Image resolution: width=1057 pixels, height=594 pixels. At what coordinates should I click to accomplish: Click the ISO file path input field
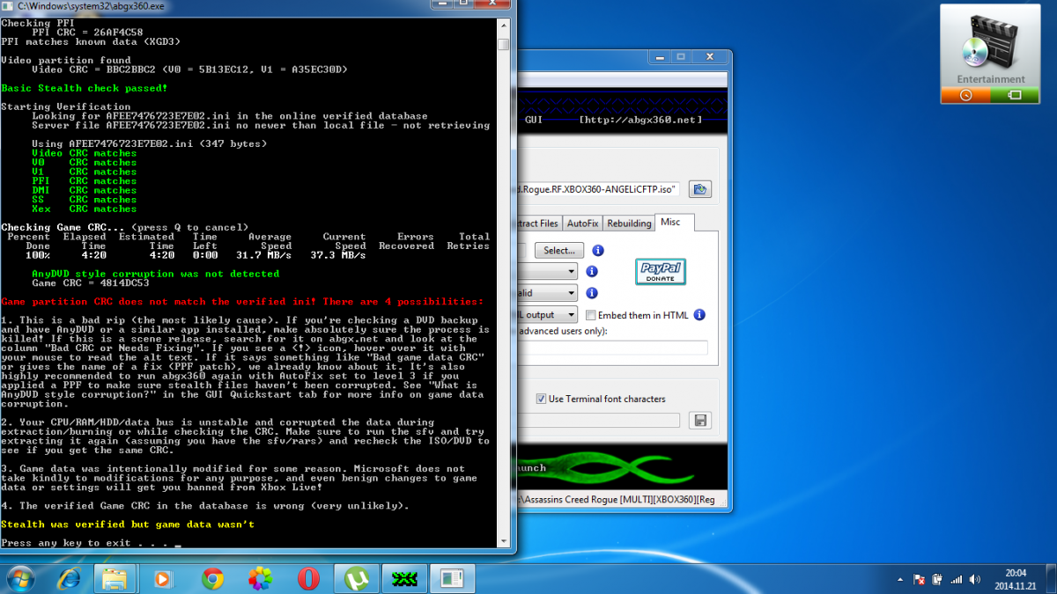pos(599,189)
